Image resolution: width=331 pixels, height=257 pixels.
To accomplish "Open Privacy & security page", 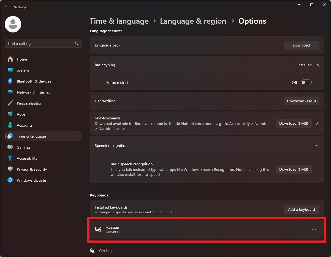I will [43, 169].
